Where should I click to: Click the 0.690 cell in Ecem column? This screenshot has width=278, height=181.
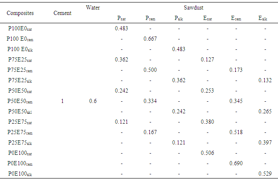[x=236, y=163]
